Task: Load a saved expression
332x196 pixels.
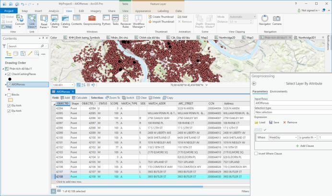Action: (260, 122)
